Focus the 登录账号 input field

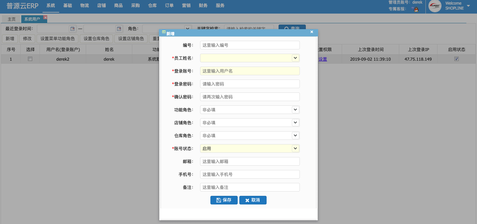[250, 71]
